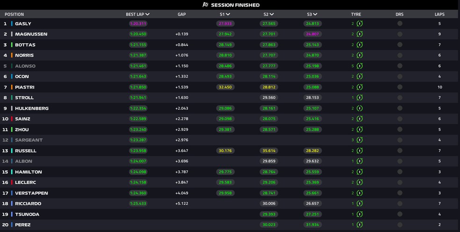Click Sargeant's tyre compound icon
This screenshot has height=232, width=460.
point(359,140)
